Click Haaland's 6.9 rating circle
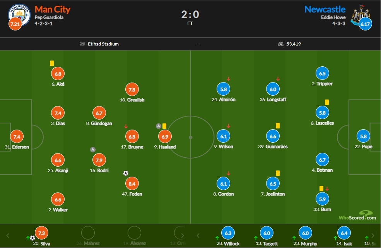Viewport: 381px width, 248px height. point(165,137)
